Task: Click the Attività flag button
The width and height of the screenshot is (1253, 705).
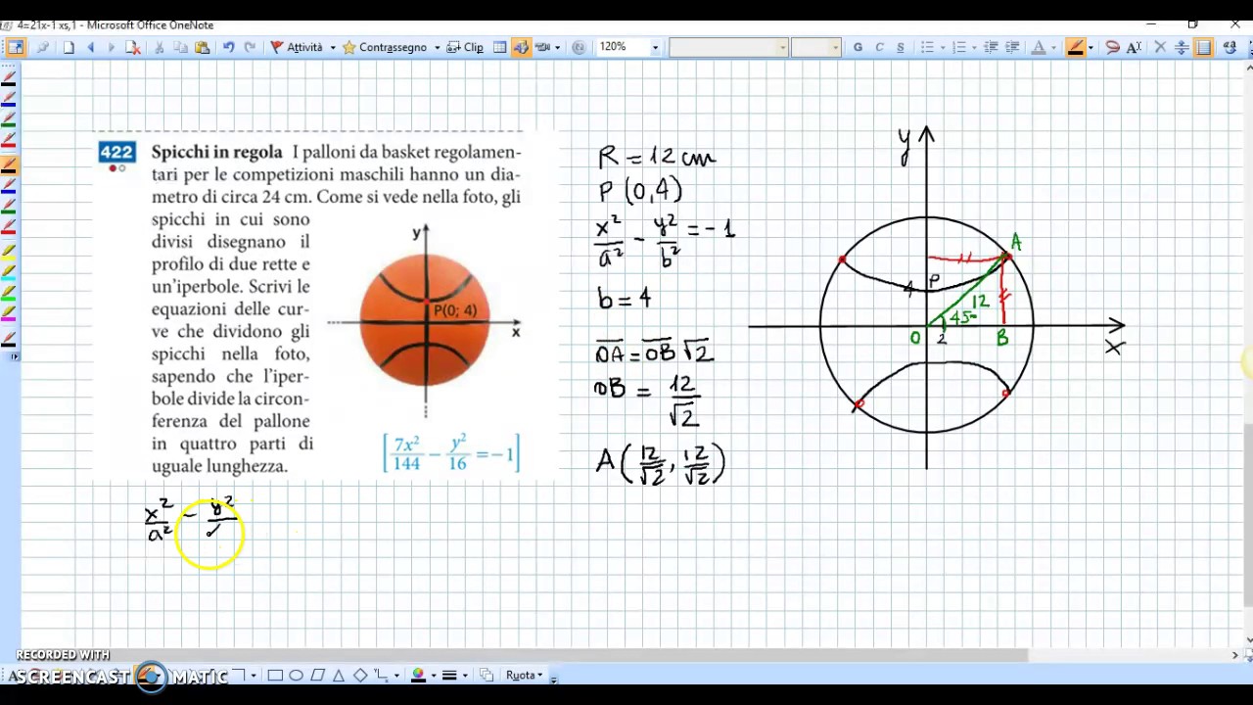Action: coord(297,47)
